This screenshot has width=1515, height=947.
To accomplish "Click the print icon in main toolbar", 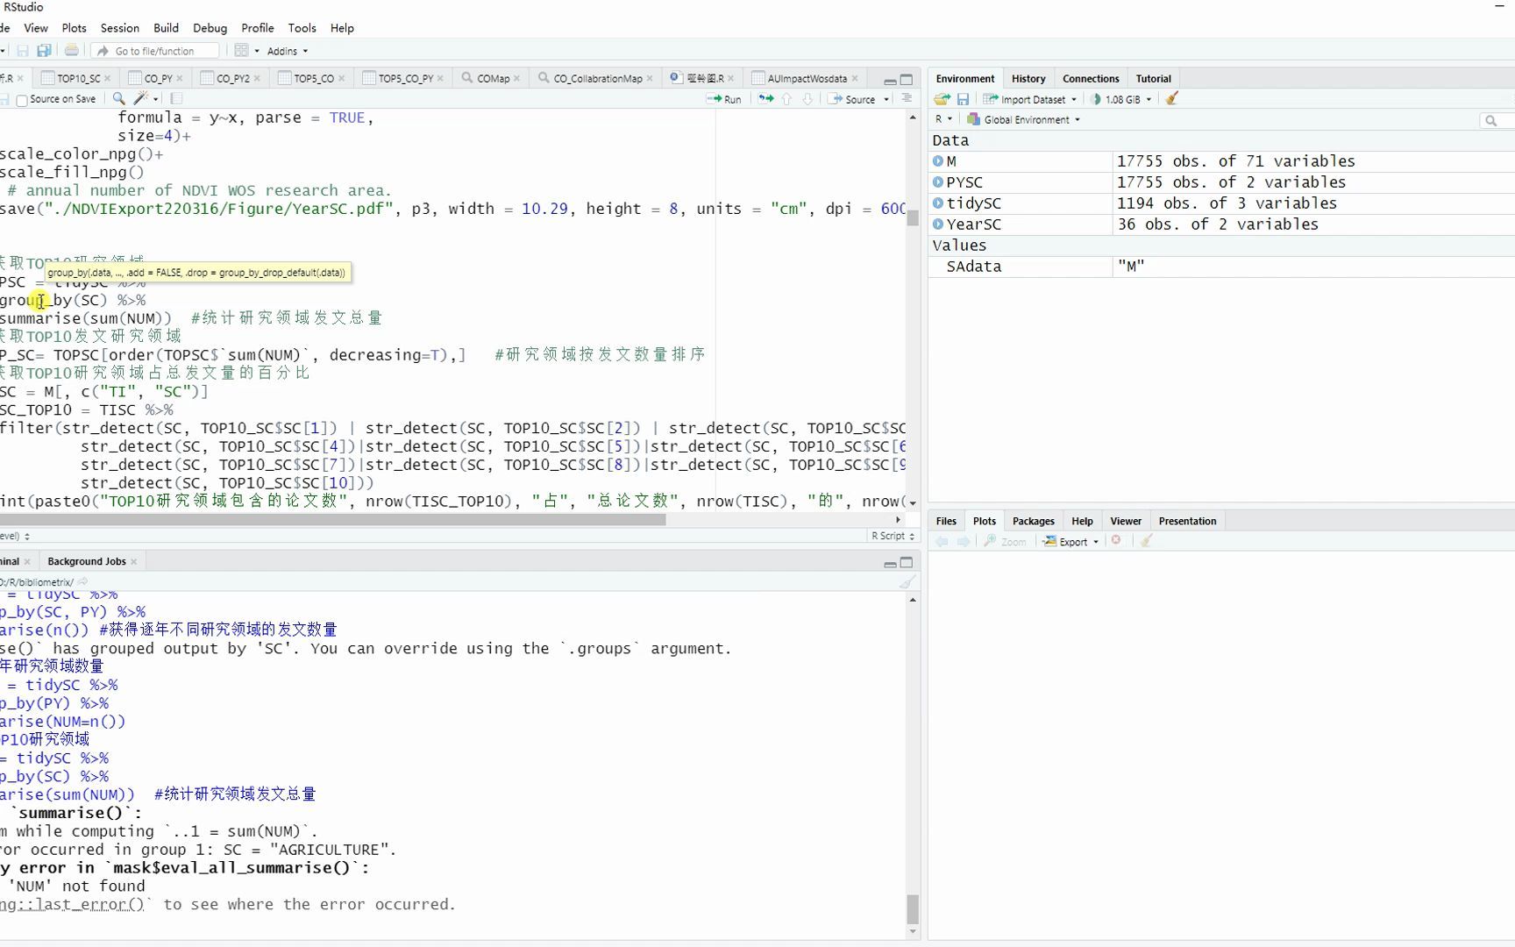I will tap(72, 51).
